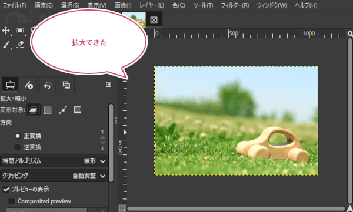Open the ツール(T) menu
353x212 pixels.
click(x=203, y=5)
